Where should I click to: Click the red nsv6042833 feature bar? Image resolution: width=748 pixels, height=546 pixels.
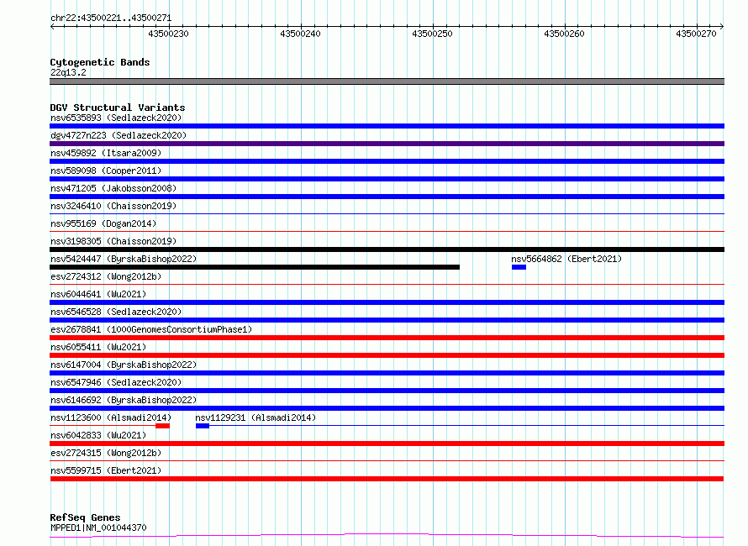pos(387,444)
